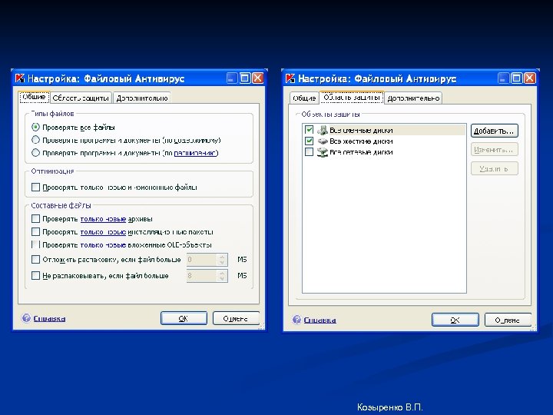This screenshot has height=415, width=553.
Task: Click Kaspersky logo icon in right window title bar
Action: [290, 78]
